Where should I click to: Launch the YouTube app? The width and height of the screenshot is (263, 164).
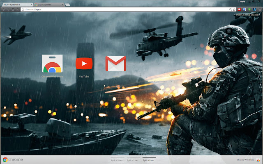[x=84, y=64]
